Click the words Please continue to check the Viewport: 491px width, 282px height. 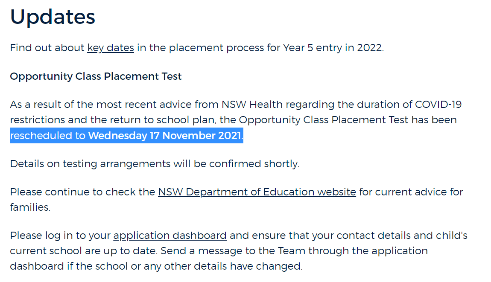coord(83,192)
